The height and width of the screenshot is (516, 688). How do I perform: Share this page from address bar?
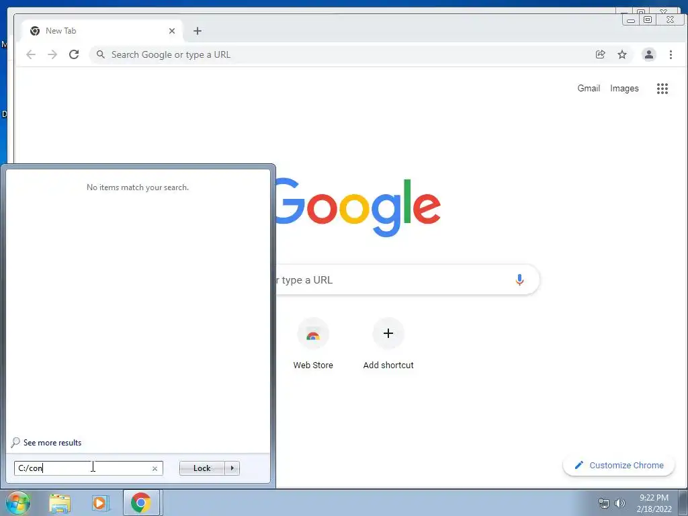[x=600, y=54]
